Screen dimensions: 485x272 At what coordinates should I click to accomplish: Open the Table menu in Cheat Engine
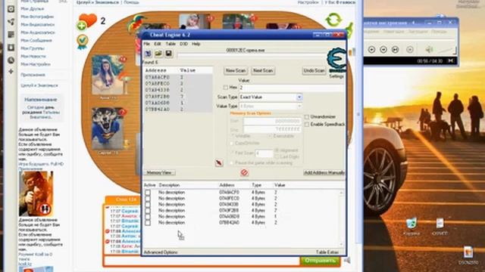171,44
